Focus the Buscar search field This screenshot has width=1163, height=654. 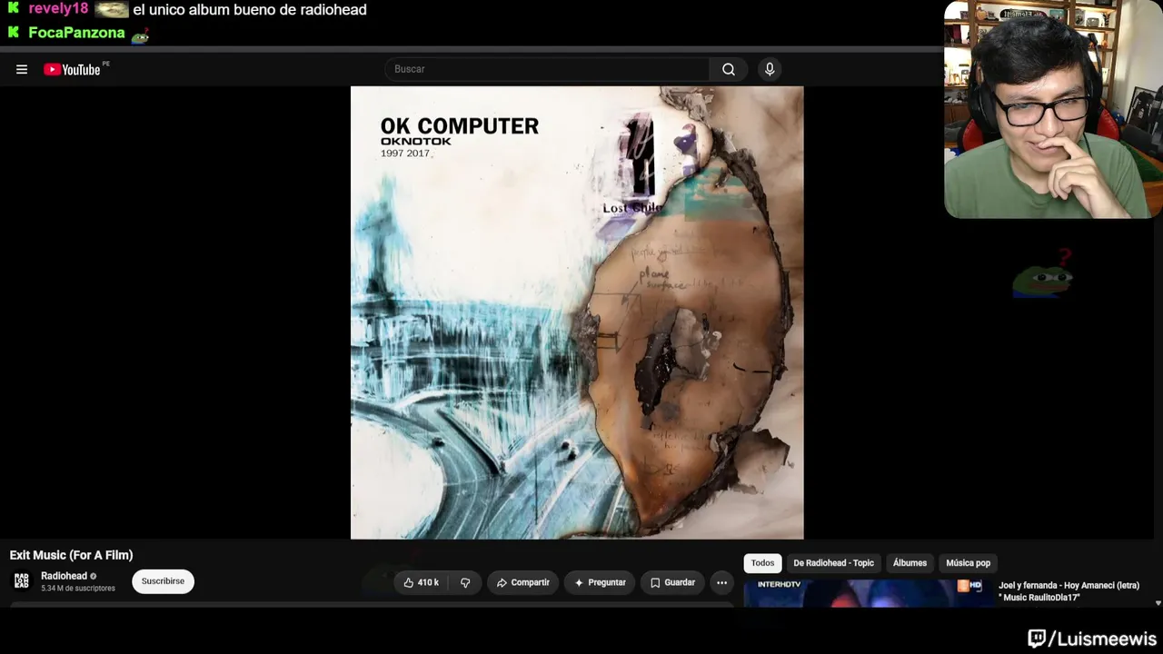coord(547,69)
